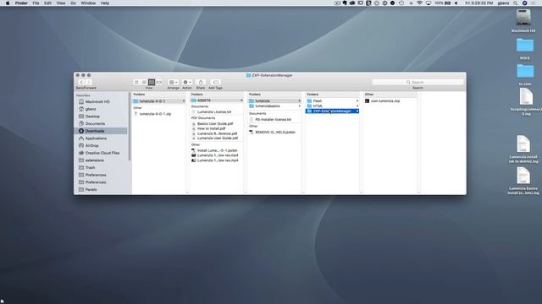Image resolution: width=542 pixels, height=304 pixels.
Task: Click the sidebar scrollbar
Action: pyautogui.click(x=130, y=126)
